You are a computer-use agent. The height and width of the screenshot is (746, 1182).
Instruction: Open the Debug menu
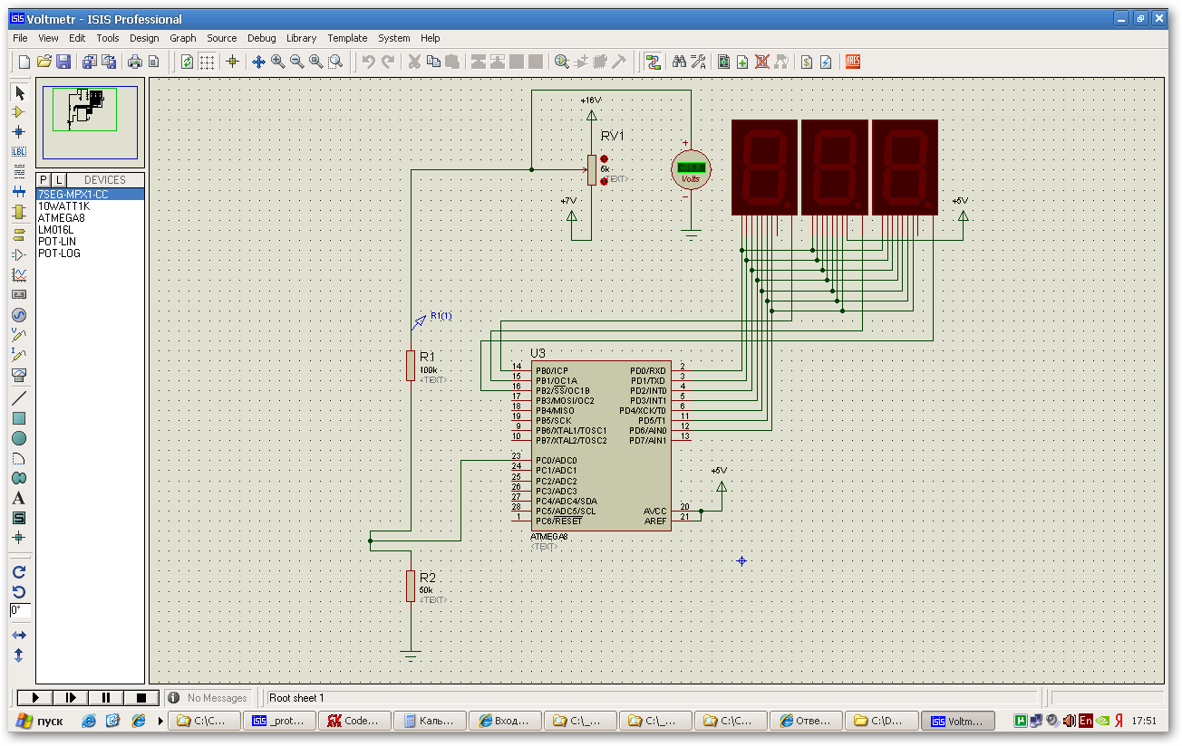pos(262,38)
